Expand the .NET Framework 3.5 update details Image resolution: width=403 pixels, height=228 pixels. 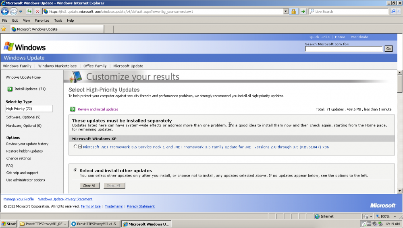(80, 147)
